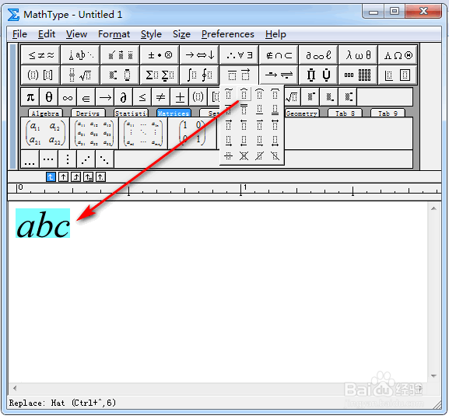Open uppercase Greek letters palette

click(398, 54)
